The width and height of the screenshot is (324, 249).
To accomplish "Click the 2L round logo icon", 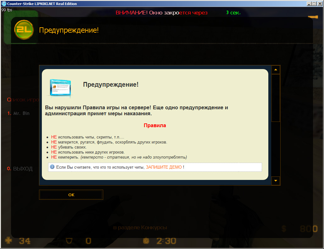I will click(x=24, y=30).
